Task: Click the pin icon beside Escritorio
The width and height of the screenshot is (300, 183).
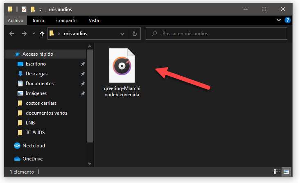Action: pyautogui.click(x=83, y=64)
